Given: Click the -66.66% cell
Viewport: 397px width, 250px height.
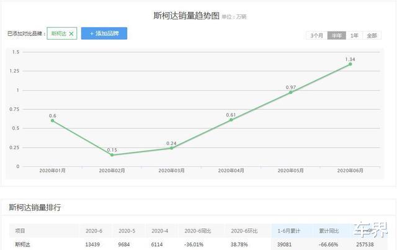Looking at the screenshot, I should 328,244.
